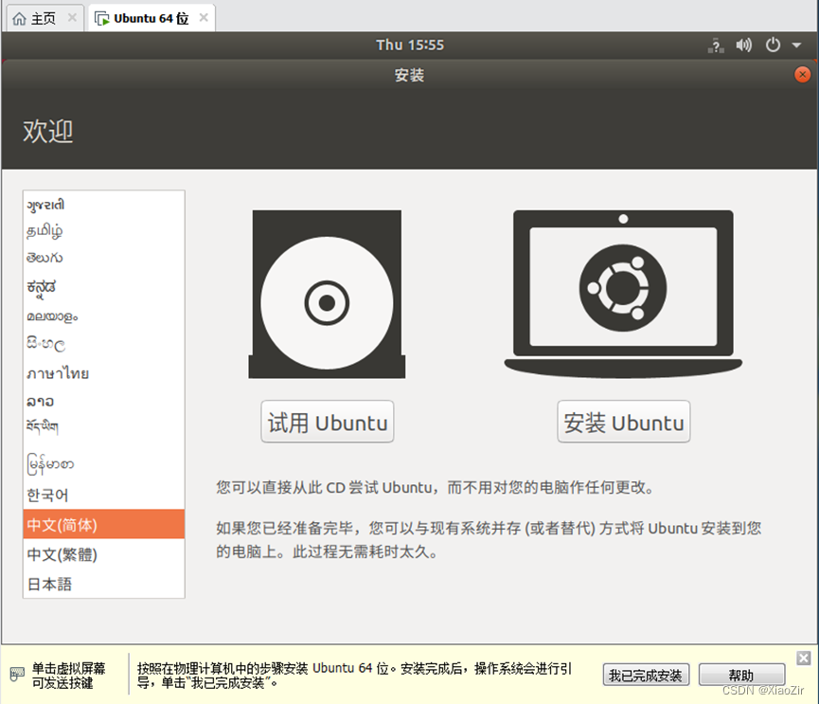Click the VM running icon on Ubuntu tab
The height and width of the screenshot is (704, 819).
pyautogui.click(x=102, y=19)
